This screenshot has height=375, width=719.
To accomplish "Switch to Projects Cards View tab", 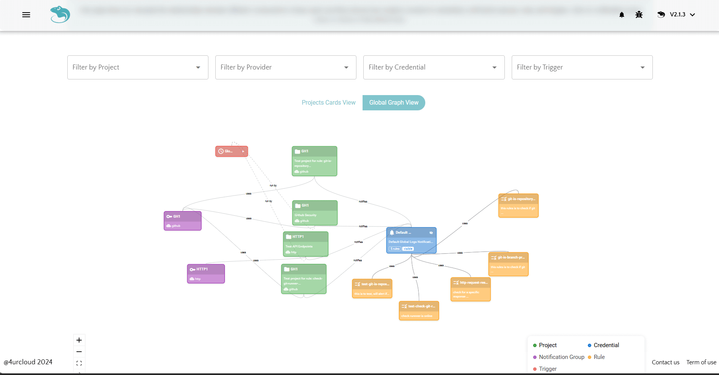I will [x=329, y=103].
